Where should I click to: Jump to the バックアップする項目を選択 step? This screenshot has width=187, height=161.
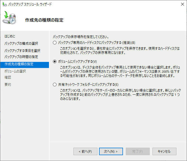22,51
